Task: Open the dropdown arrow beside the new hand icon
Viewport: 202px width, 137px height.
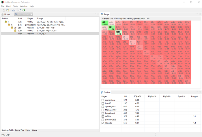Action: (11, 10)
